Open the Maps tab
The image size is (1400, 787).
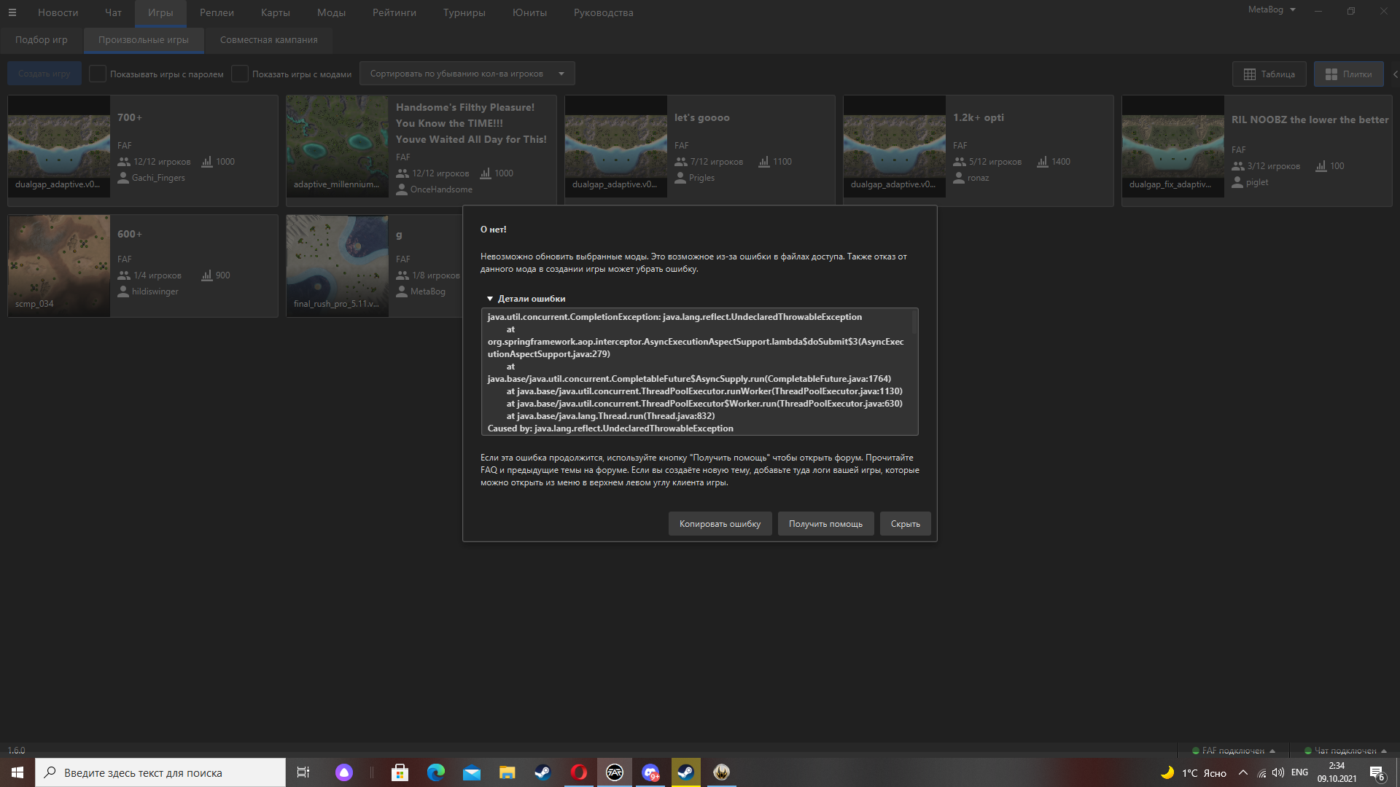point(276,13)
